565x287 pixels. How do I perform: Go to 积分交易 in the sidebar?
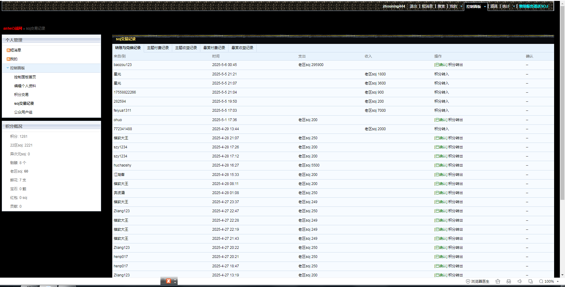[21, 95]
